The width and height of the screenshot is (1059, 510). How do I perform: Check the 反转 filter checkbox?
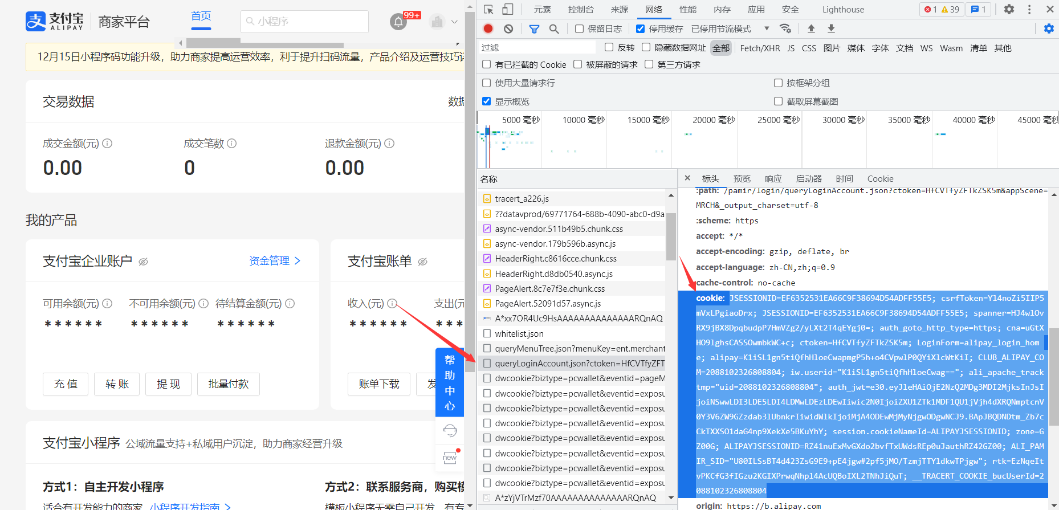609,47
